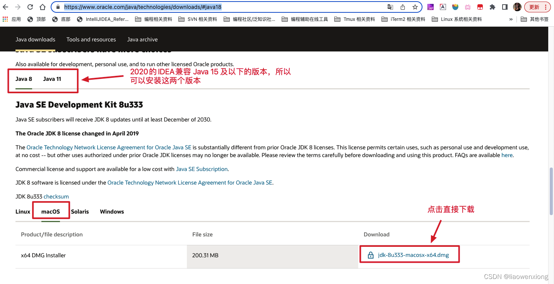Click the puzzle-piece extensions icon
The height and width of the screenshot is (284, 554).
point(492,7)
